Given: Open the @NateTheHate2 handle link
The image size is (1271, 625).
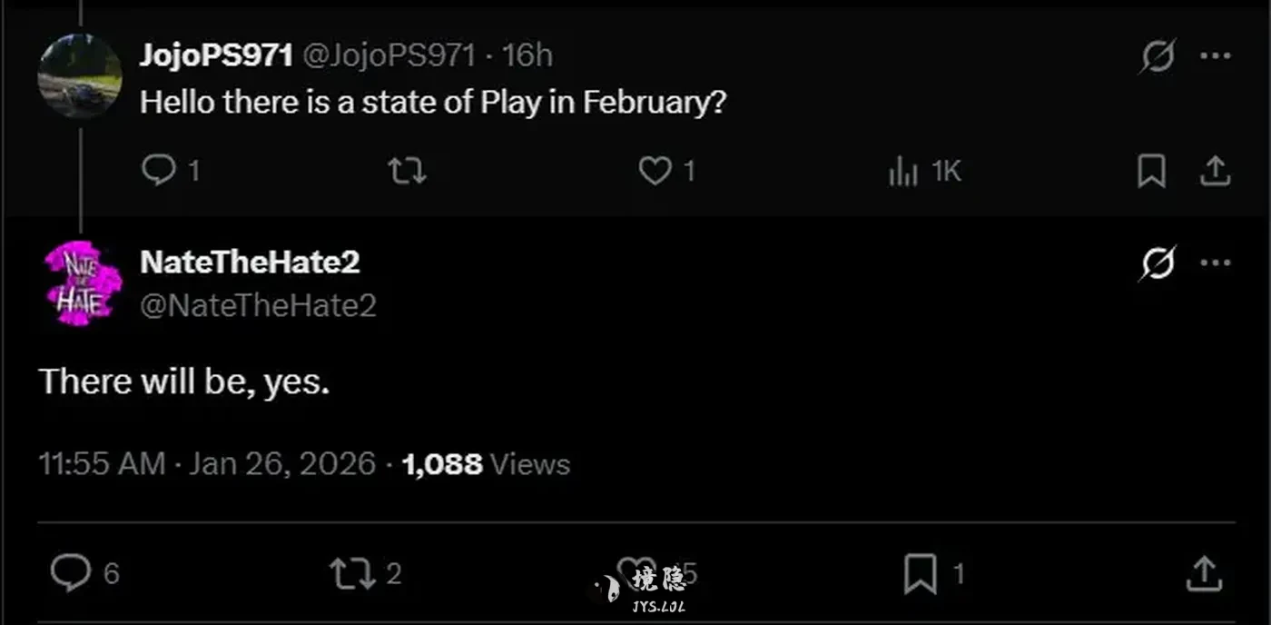Looking at the screenshot, I should coord(258,305).
